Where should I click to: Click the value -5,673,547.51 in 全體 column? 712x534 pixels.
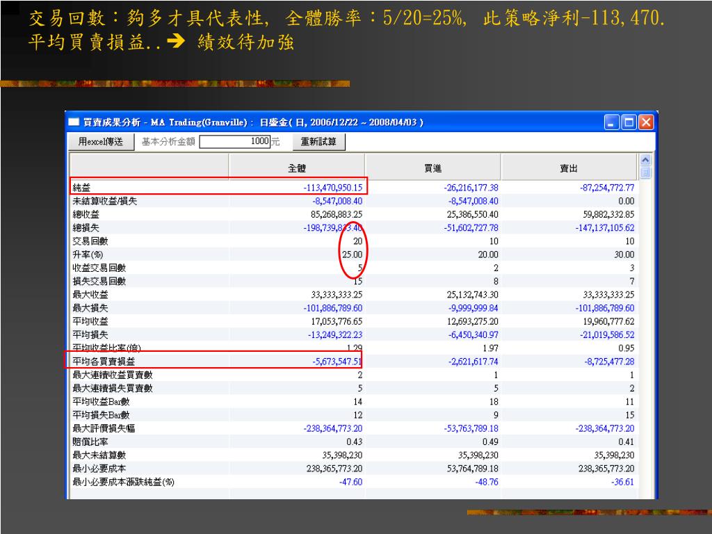337,362
